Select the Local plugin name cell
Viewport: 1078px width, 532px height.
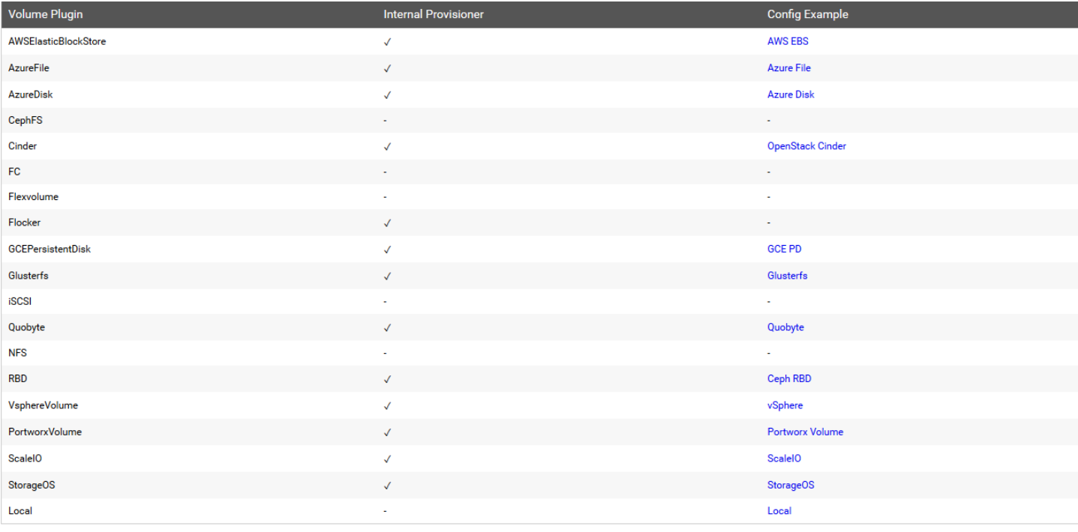[x=20, y=511]
